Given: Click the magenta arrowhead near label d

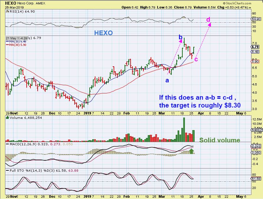Looking at the screenshot, I should tap(209, 25).
